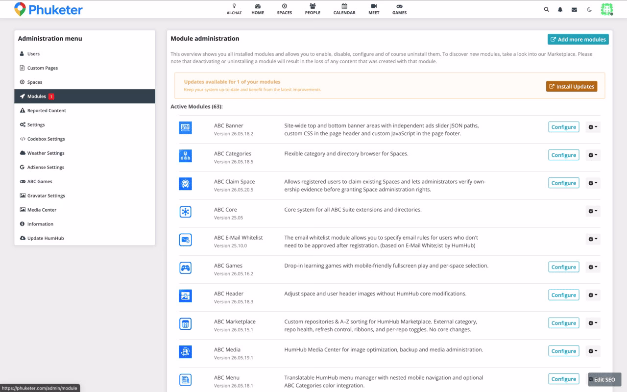Click 'Active Modules (63):' heading
627x392 pixels.
pos(197,106)
